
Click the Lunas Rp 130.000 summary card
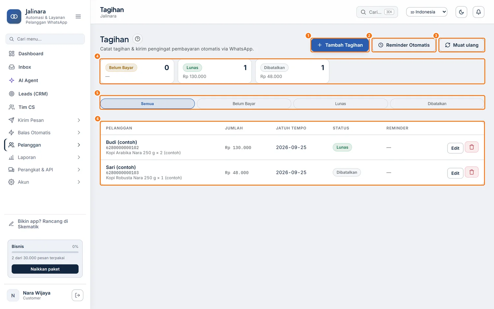215,71
